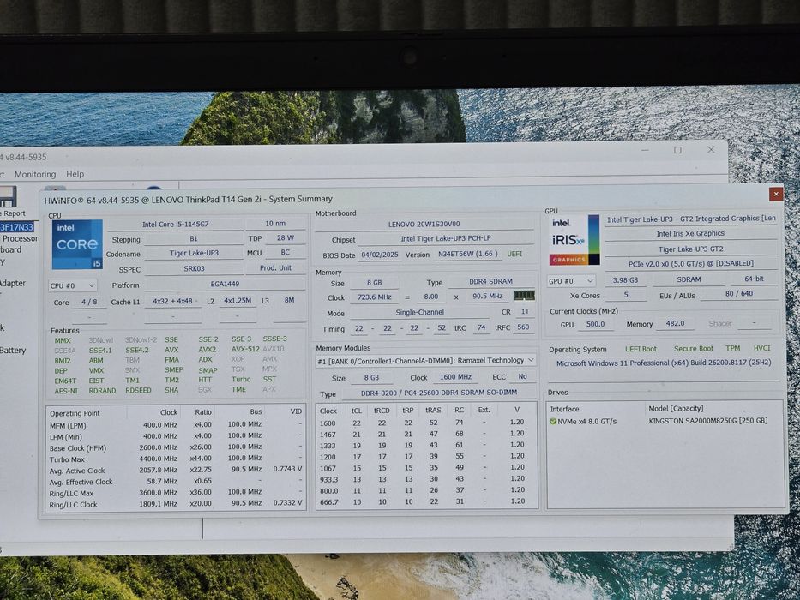Click the 1467 clock row in timings table

click(425, 435)
